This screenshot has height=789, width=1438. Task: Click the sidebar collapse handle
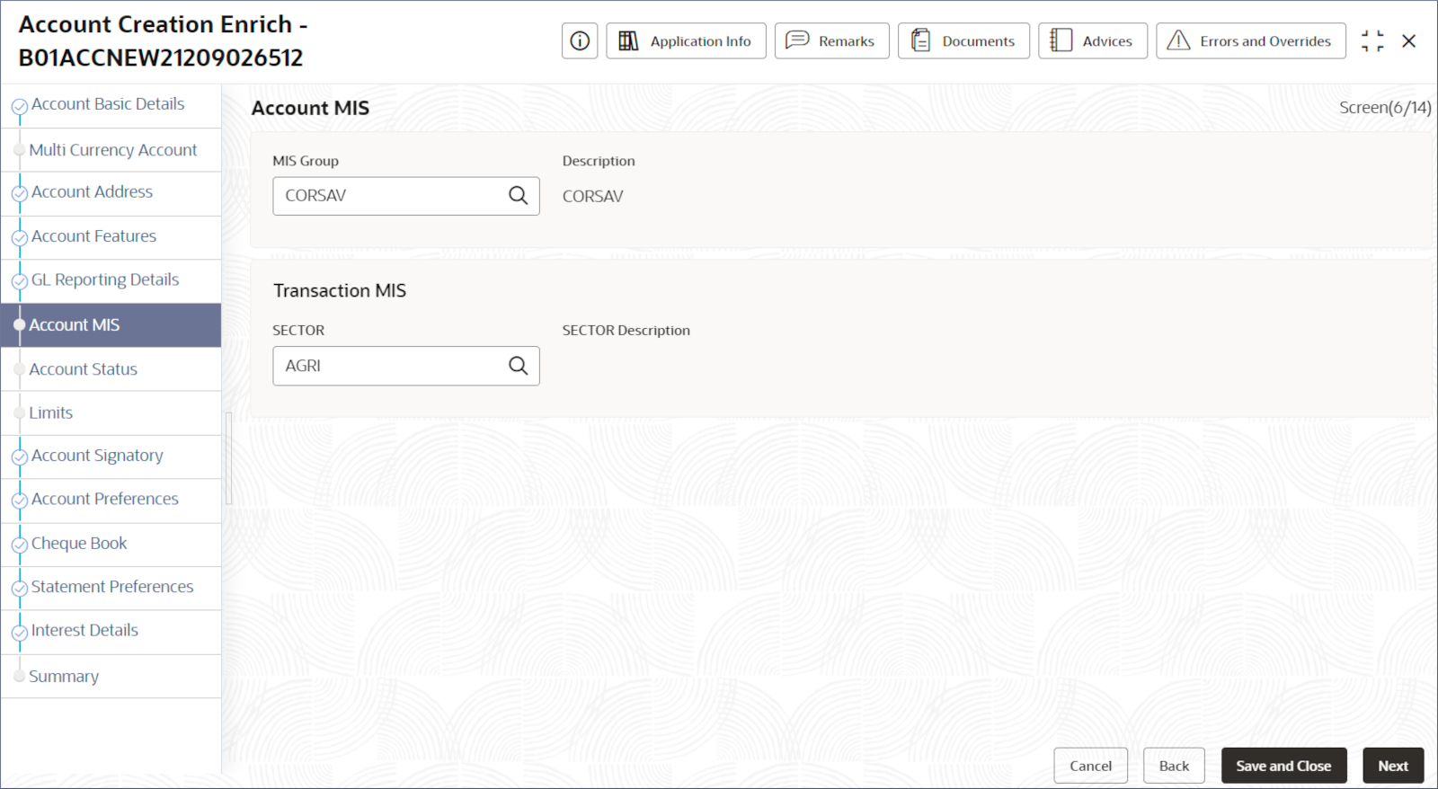point(228,458)
